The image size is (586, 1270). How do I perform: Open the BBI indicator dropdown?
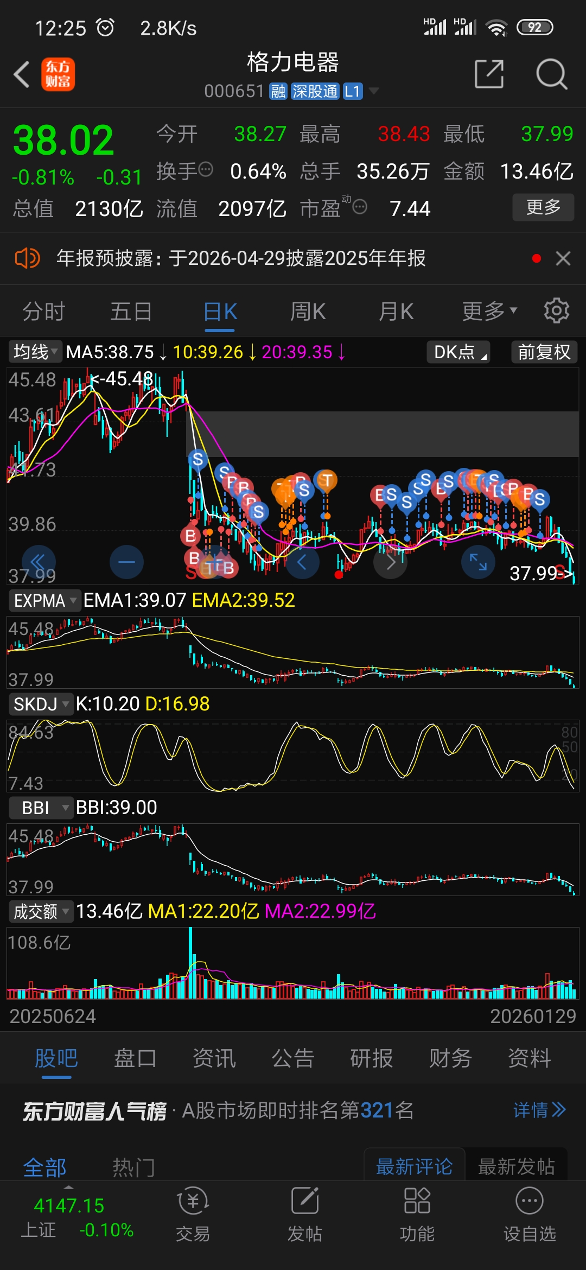[41, 808]
